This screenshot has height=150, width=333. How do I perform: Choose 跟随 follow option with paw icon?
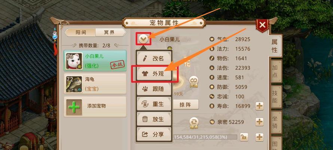154,89
